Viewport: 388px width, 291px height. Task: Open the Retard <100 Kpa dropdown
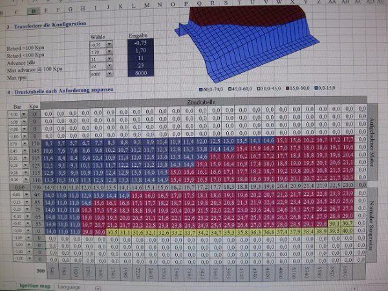(x=109, y=52)
